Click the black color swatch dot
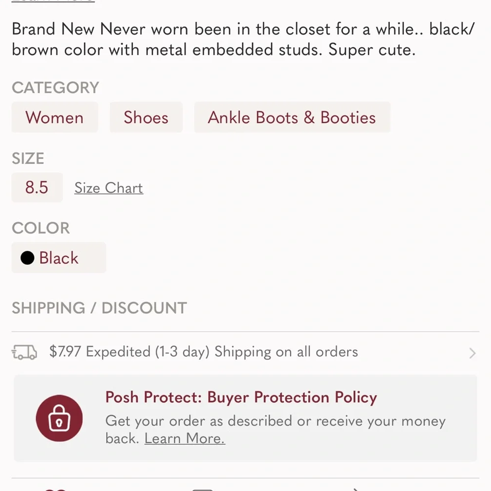The height and width of the screenshot is (491, 491). pos(27,258)
